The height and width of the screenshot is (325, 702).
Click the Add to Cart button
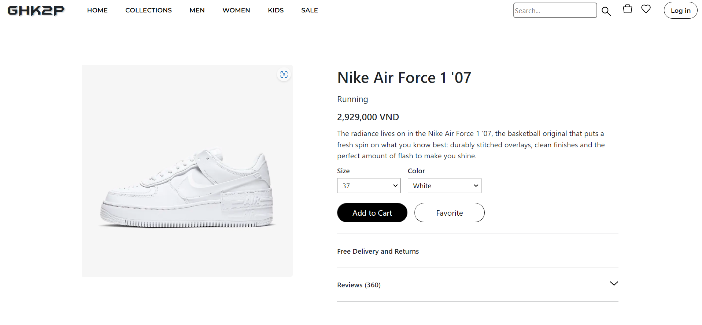coord(372,213)
